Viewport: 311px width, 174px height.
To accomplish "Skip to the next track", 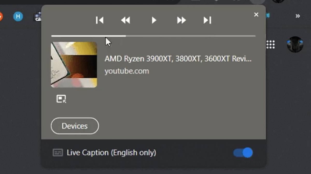I will coord(207,20).
